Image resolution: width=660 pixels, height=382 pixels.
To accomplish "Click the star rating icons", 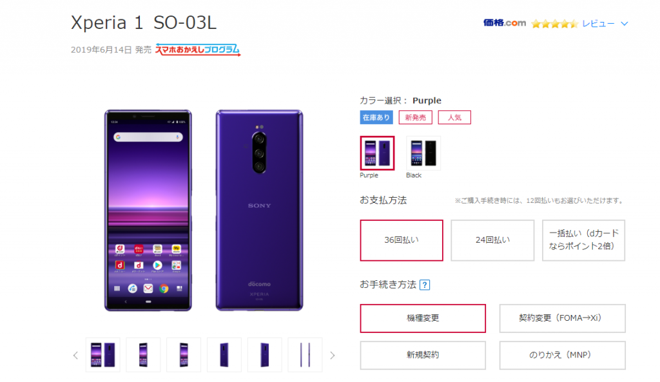I will point(554,24).
